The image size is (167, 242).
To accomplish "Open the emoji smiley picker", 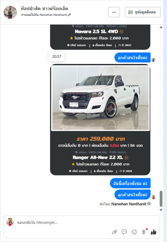I will click(134, 232).
